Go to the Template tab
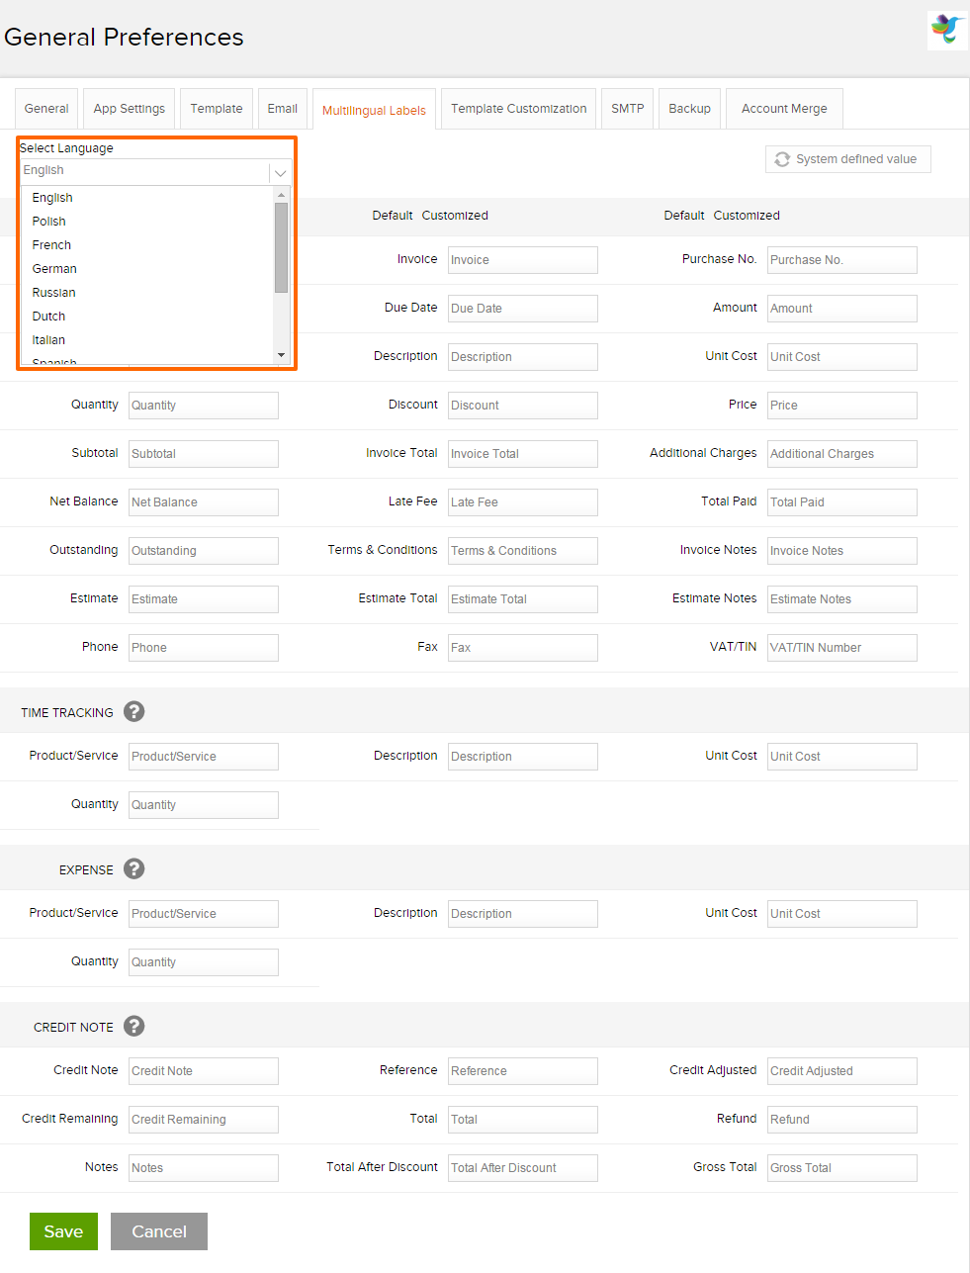The image size is (970, 1273). tap(217, 109)
